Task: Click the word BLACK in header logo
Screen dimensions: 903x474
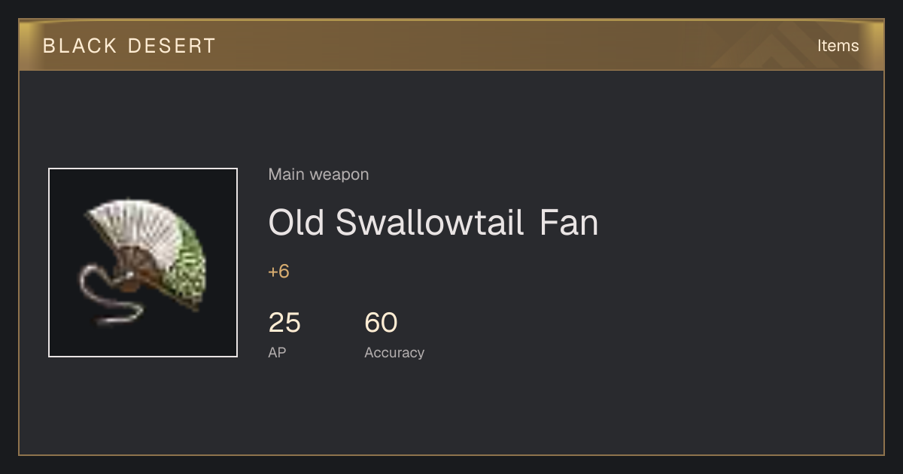Action: click(80, 46)
